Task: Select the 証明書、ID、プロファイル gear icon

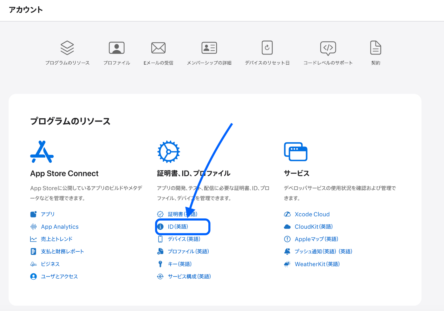Action: click(168, 152)
